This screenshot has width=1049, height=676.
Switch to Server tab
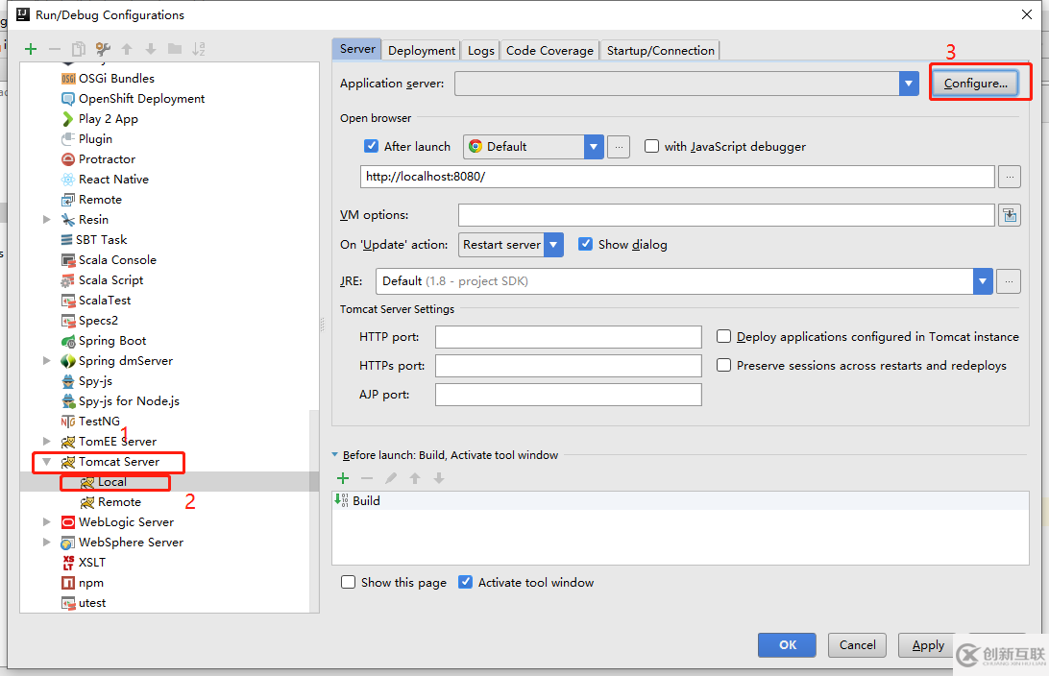357,49
